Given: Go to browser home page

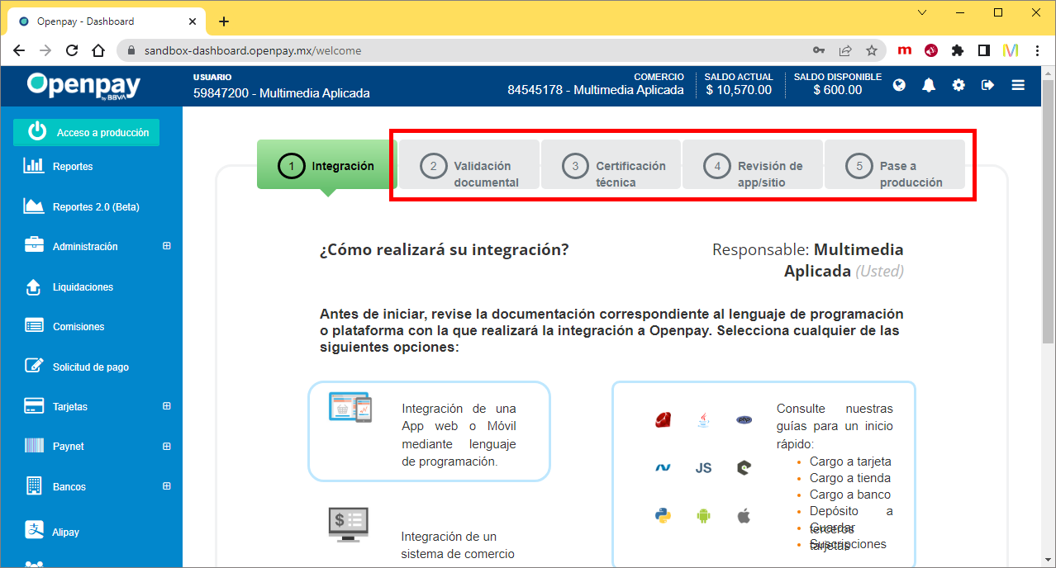Looking at the screenshot, I should (98, 50).
